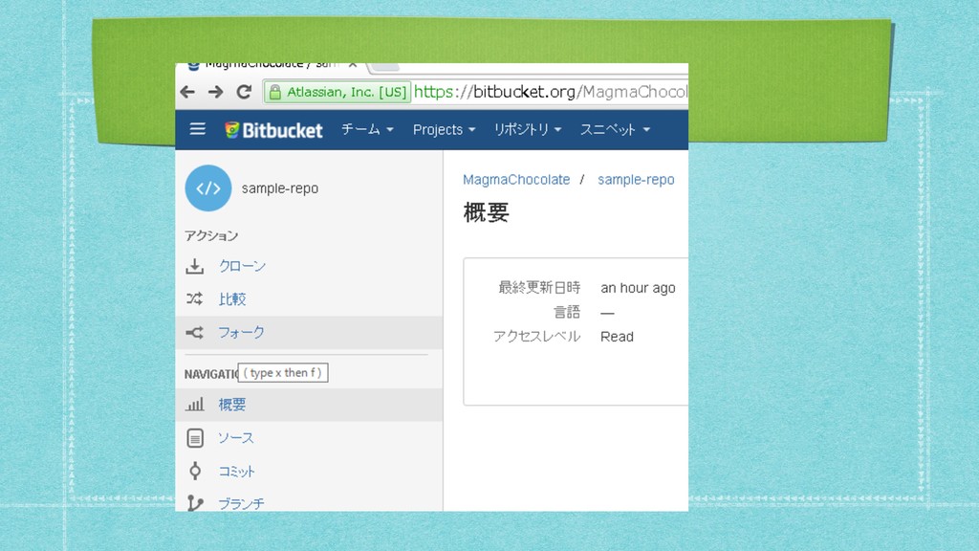This screenshot has height=551, width=979.
Task: Open the hamburger menu in the Bitbucket header
Action: click(197, 129)
